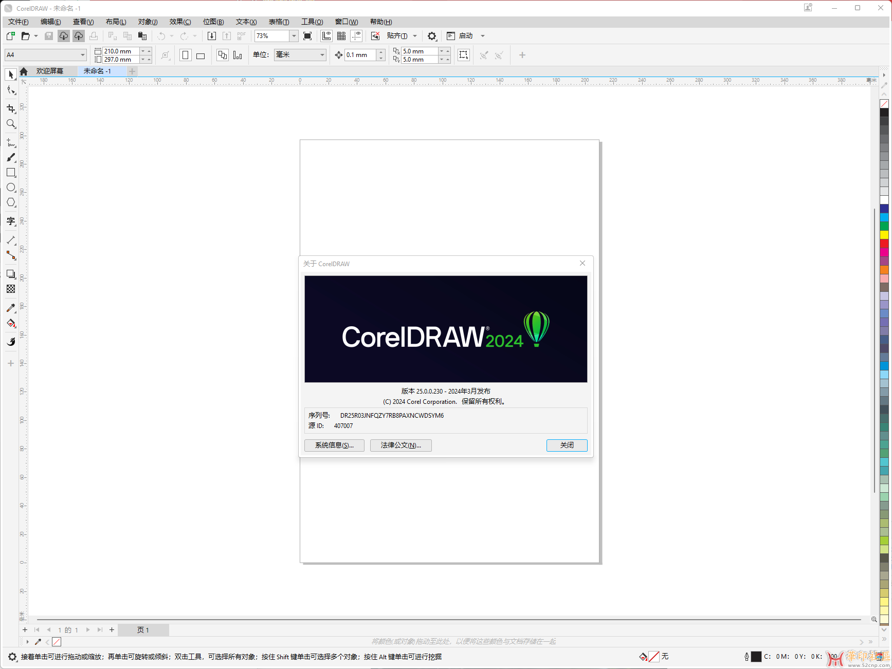Expand the Open file dropdown arrow
The image size is (892, 669).
(36, 36)
